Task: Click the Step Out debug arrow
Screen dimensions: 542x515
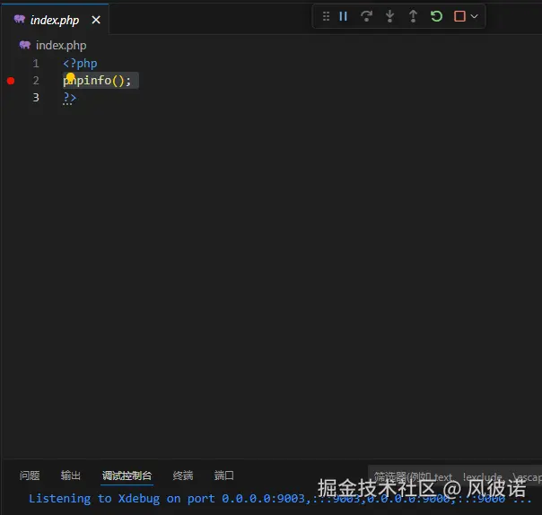Action: (x=413, y=16)
